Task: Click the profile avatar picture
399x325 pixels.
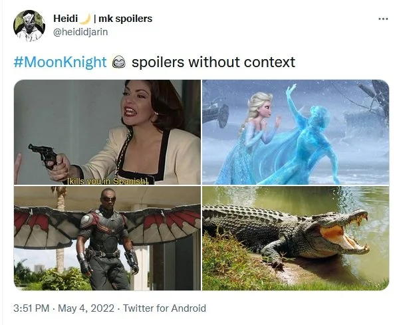Action: (x=29, y=26)
